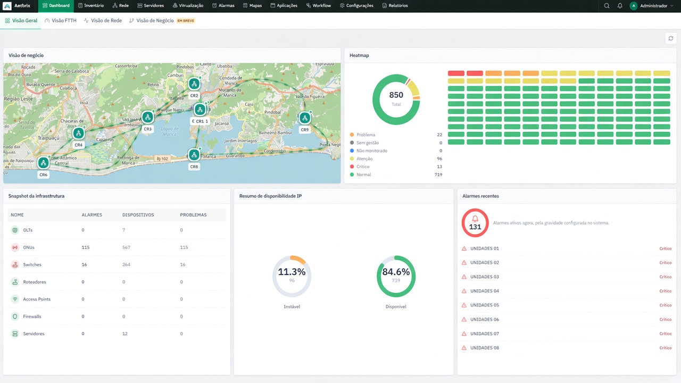The height and width of the screenshot is (383, 681).
Task: Open the Rede menu
Action: coord(121,6)
